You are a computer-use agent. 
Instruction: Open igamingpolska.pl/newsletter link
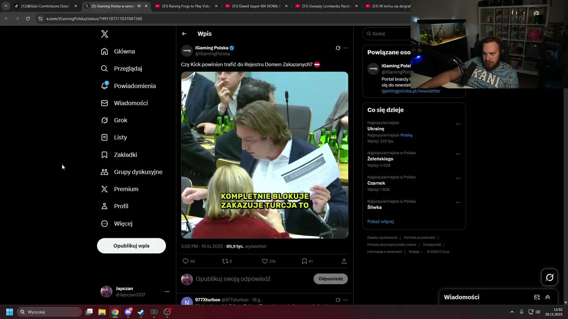(411, 91)
